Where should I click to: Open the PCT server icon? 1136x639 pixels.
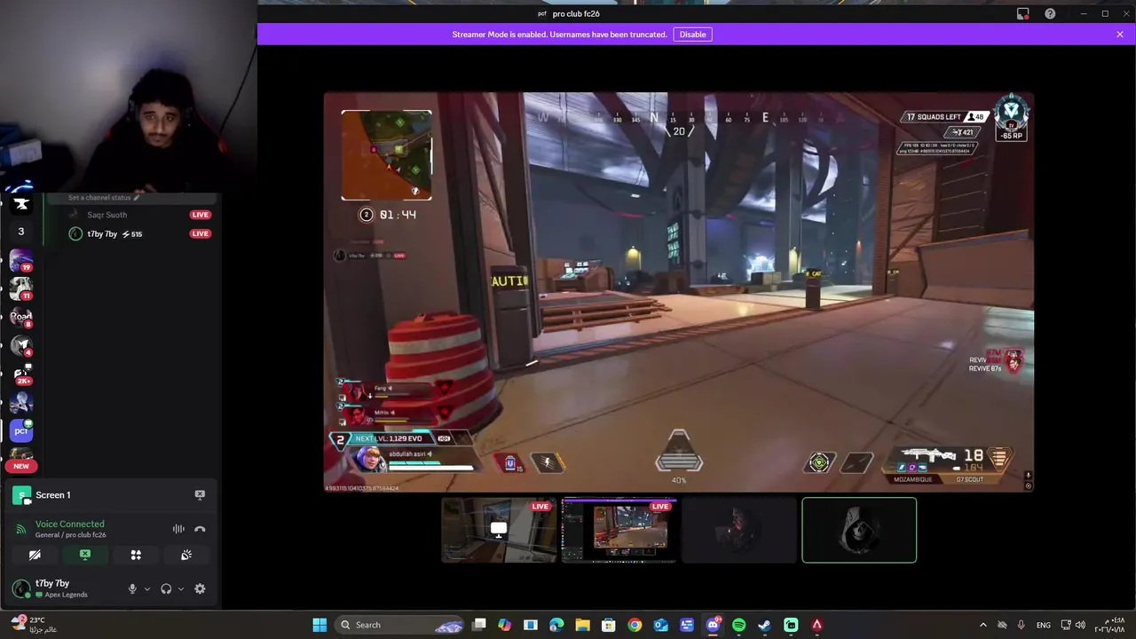[x=21, y=431]
